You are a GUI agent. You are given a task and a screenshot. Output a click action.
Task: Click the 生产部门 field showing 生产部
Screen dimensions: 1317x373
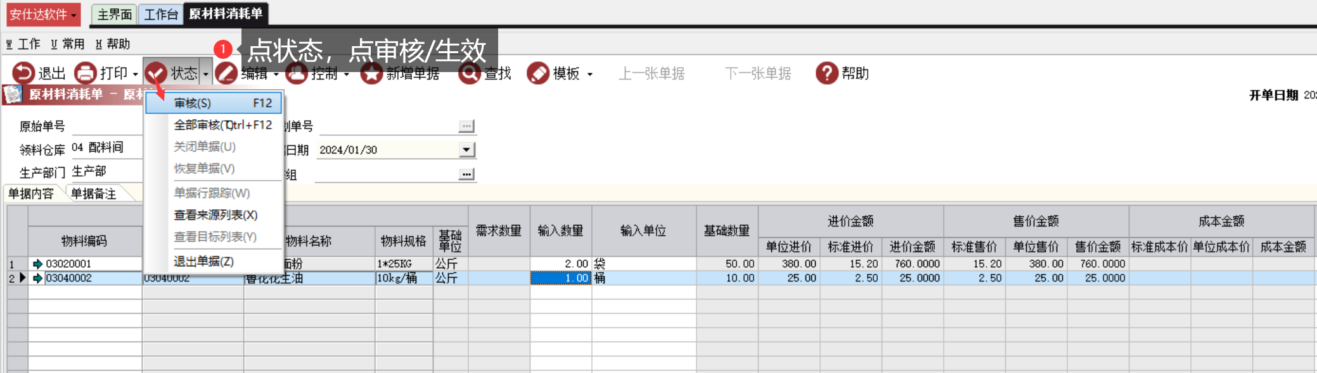[x=107, y=171]
